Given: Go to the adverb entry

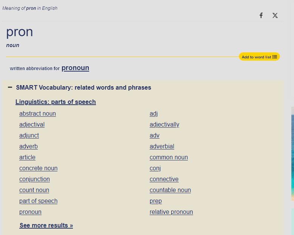Looking at the screenshot, I should click(28, 146).
